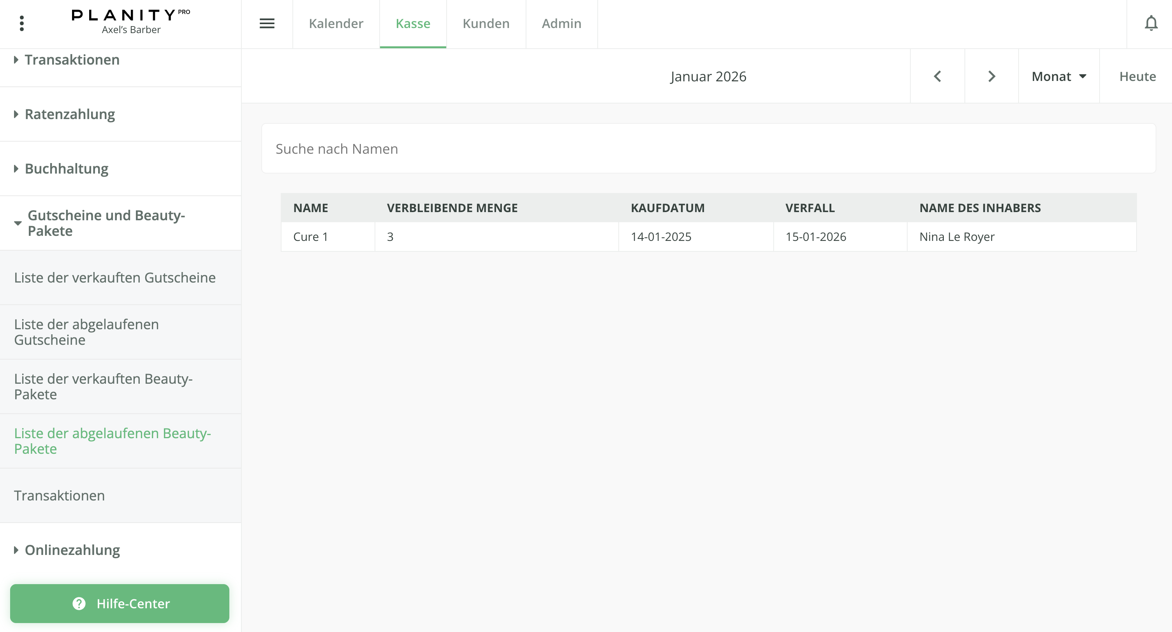Jump to today with Heute
Viewport: 1172px width, 632px height.
pos(1137,76)
